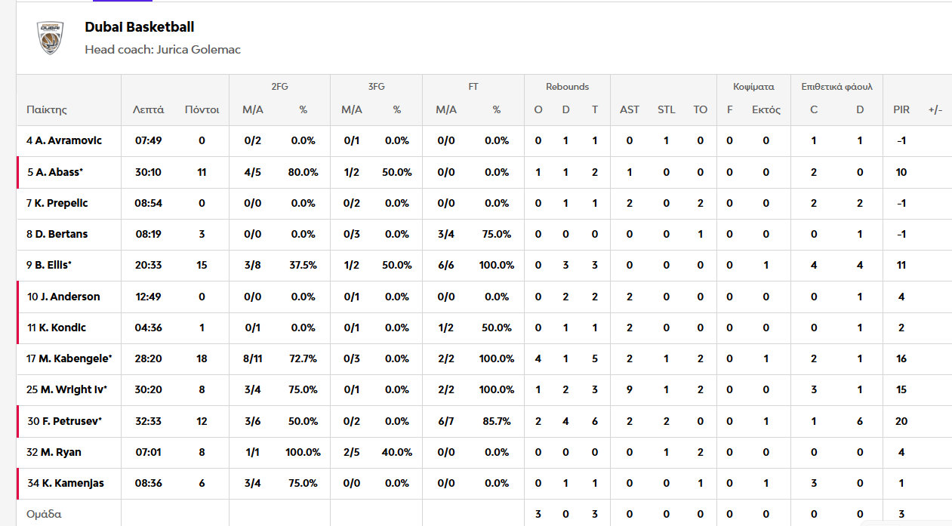Viewport: 952px width, 526px height.
Task: Click the PIR column header
Action: 901,109
